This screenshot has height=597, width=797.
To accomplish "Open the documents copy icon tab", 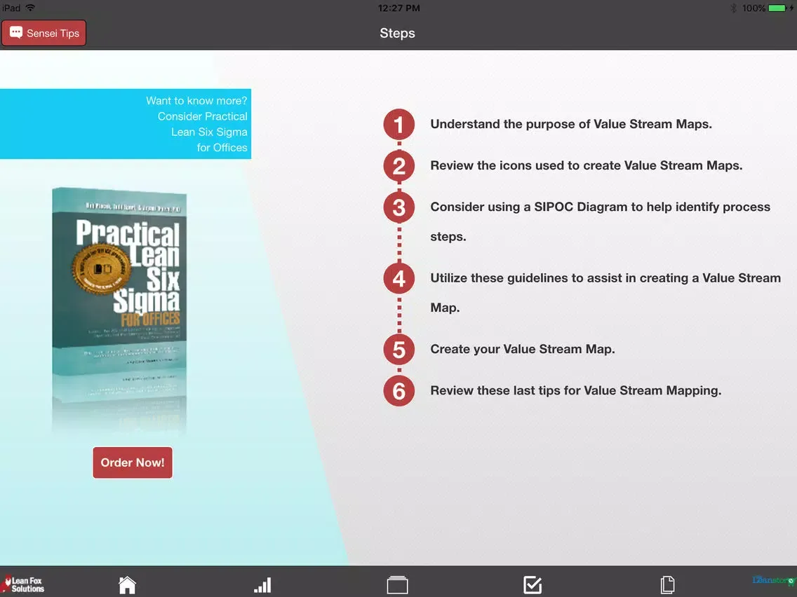I will point(667,585).
